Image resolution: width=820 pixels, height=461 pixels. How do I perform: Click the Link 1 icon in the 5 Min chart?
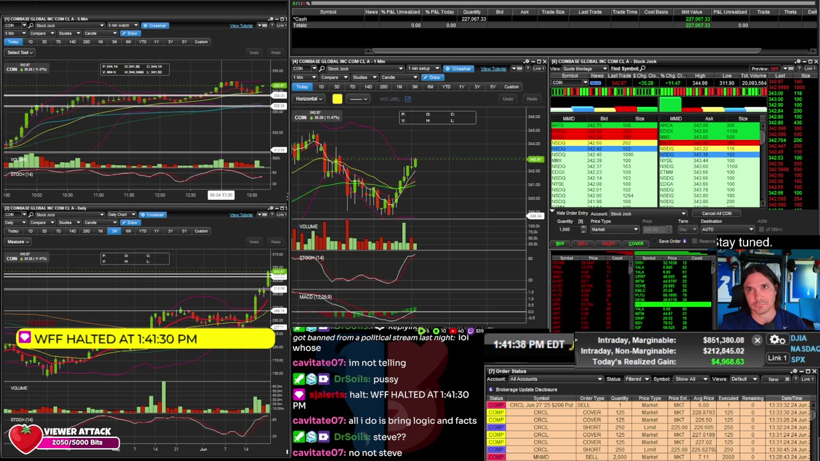tap(282, 26)
